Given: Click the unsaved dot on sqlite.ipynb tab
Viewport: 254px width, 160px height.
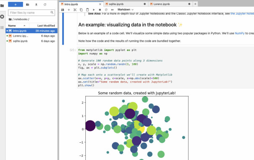Looking at the screenshot, I should [145, 4].
